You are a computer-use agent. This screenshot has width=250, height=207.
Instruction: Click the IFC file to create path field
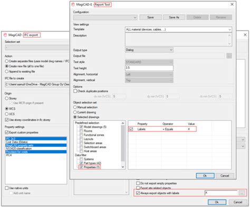click(x=37, y=84)
